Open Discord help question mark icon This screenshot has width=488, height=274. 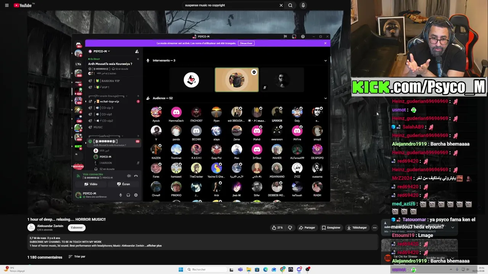(303, 37)
